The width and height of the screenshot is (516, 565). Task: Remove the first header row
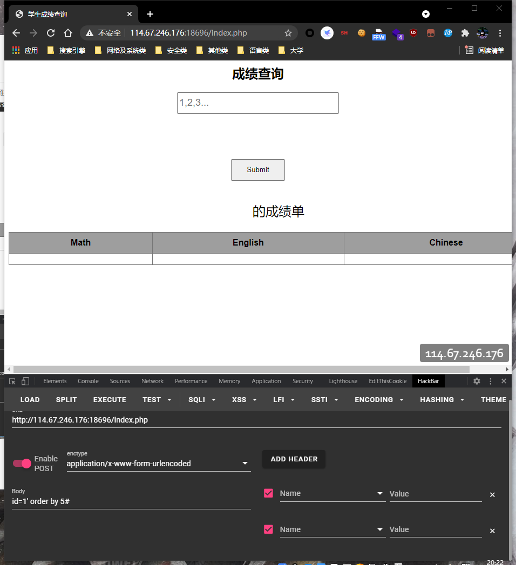tap(492, 495)
